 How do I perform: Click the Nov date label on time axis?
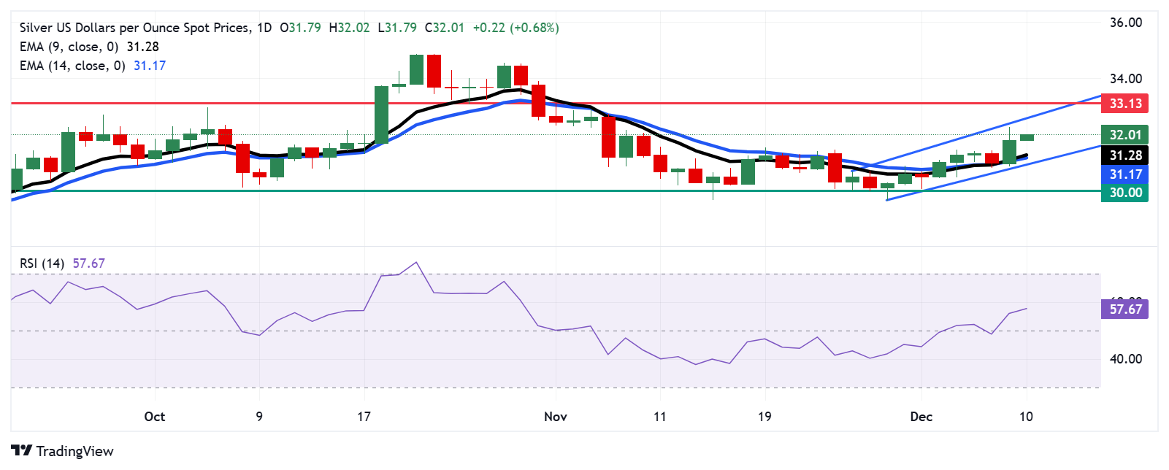555,417
